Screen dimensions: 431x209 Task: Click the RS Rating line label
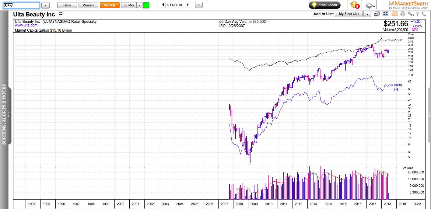pyautogui.click(x=396, y=85)
